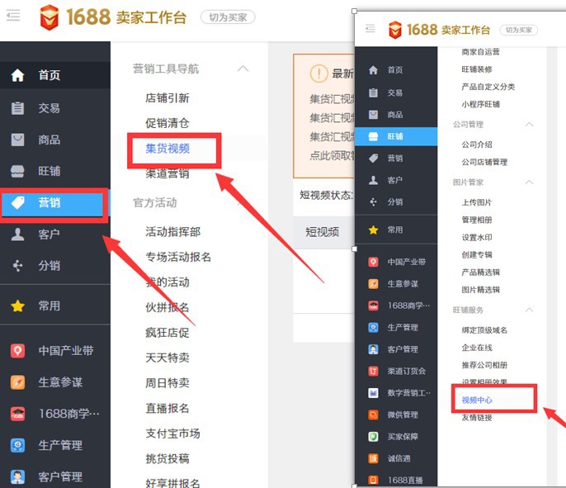
Task: Collapse sidebar via hamburger icon in right window
Action: (x=370, y=29)
